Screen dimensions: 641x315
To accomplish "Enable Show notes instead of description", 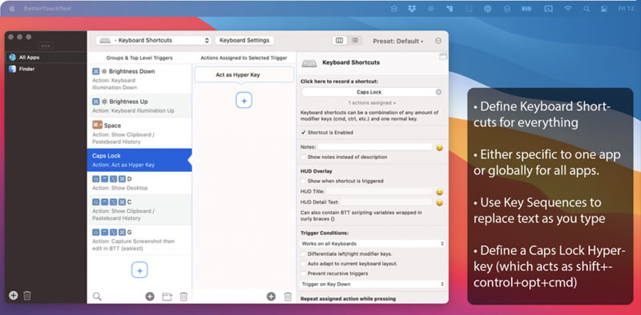I will (304, 157).
